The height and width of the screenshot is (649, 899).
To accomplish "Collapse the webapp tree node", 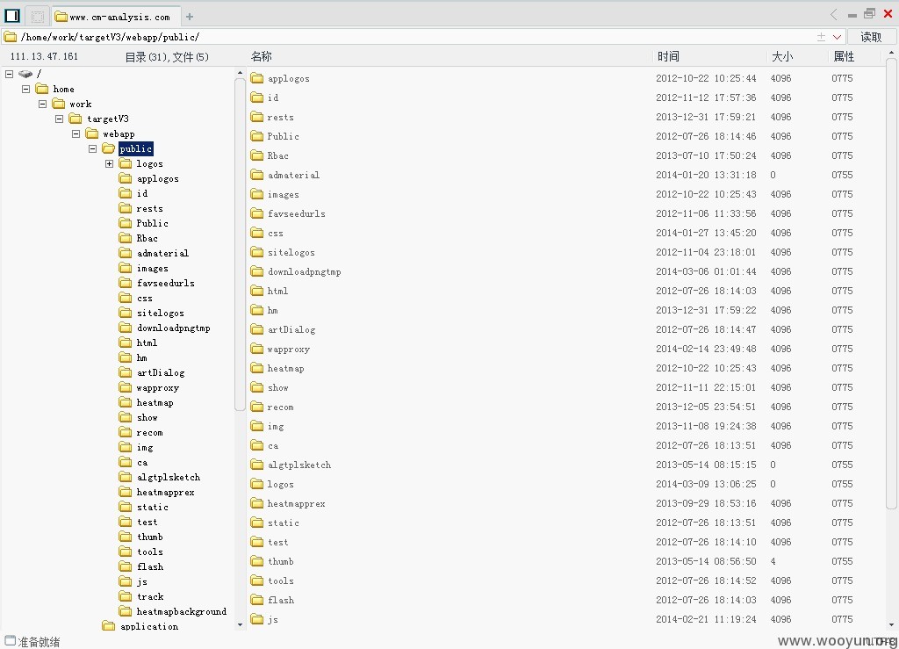I will coord(76,133).
